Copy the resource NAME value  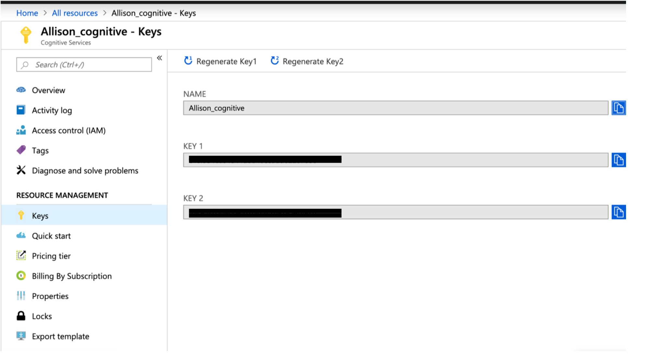click(x=619, y=108)
